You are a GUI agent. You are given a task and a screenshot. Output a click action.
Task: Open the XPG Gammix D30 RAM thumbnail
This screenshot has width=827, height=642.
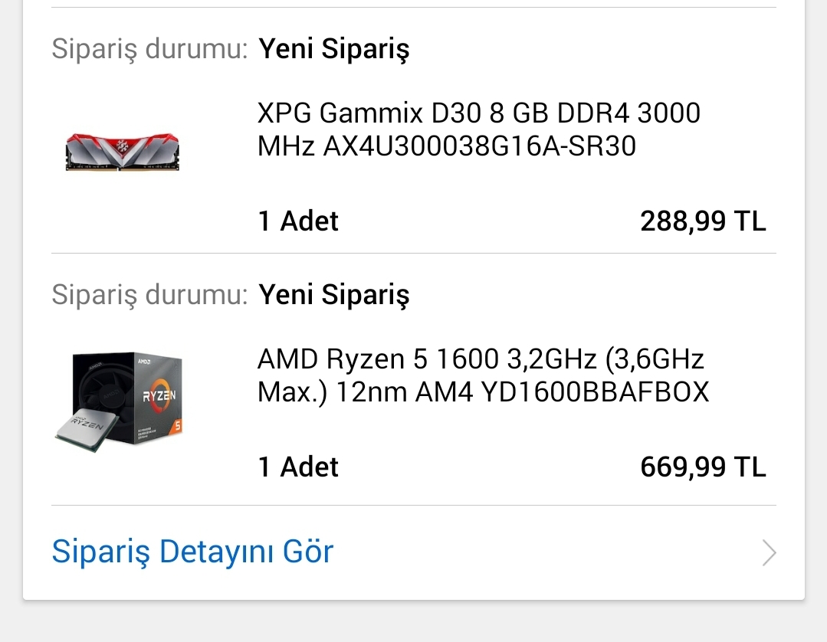point(123,152)
